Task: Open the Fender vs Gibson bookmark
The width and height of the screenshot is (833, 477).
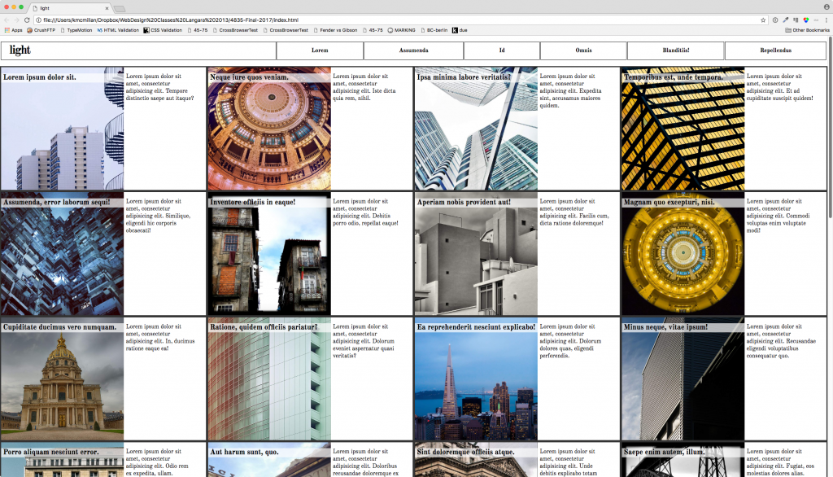Action: (x=335, y=30)
